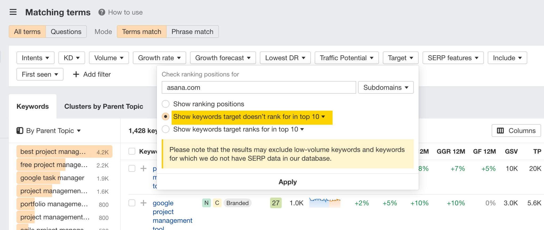Click the Branded tag

pos(237,203)
